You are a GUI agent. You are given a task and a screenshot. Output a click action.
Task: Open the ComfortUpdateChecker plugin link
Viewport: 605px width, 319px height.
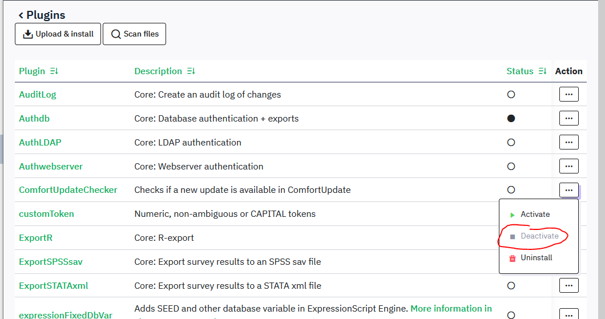point(68,190)
